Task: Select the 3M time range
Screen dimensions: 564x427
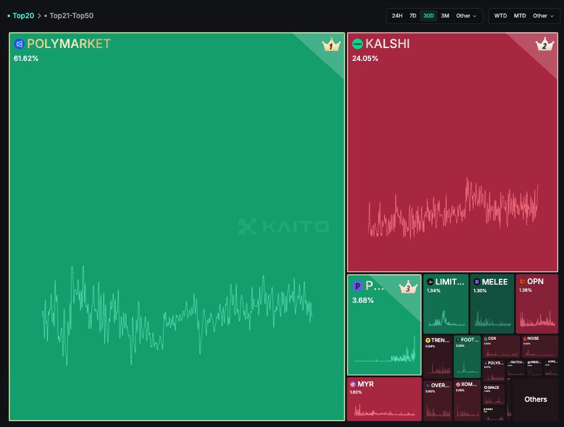Action: [x=445, y=16]
